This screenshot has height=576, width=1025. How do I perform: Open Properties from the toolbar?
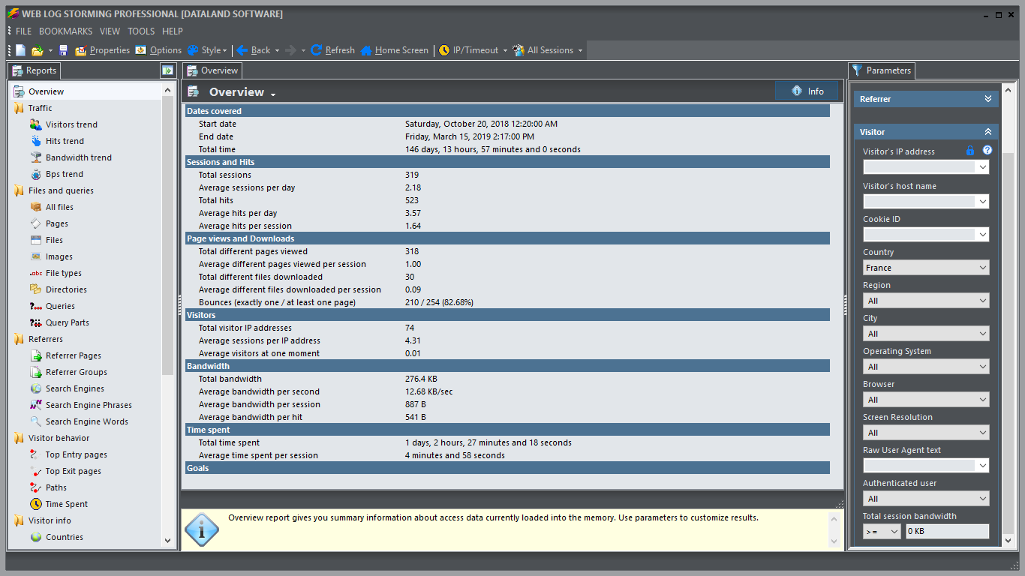click(x=102, y=50)
